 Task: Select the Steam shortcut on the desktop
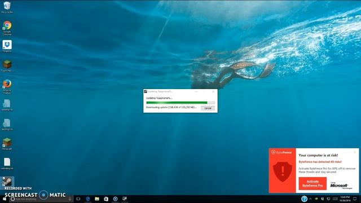click(7, 182)
